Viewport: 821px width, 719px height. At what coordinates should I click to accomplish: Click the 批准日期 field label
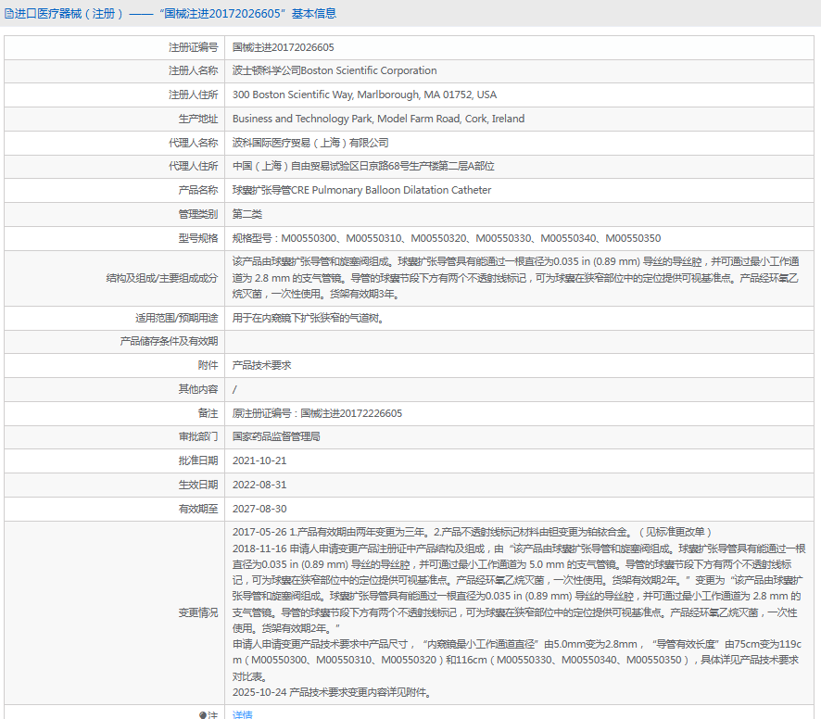pos(198,460)
